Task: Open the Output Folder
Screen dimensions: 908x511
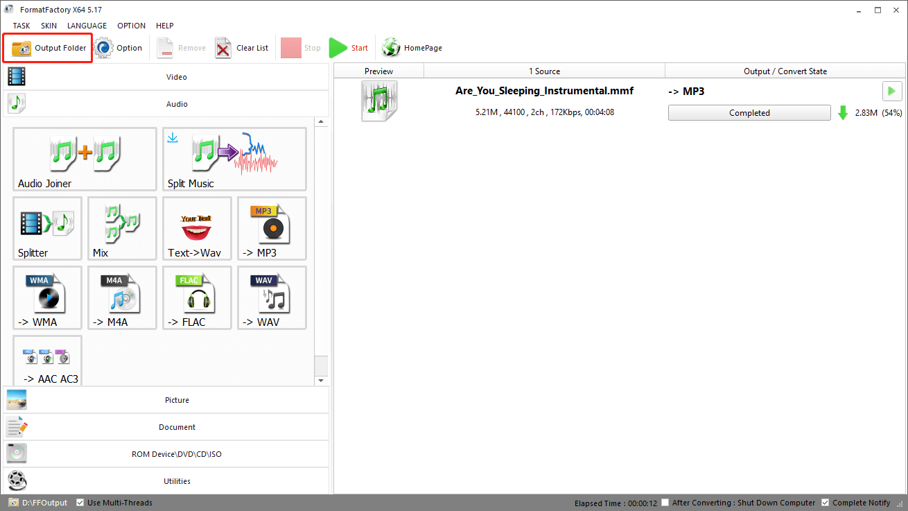Action: point(49,48)
